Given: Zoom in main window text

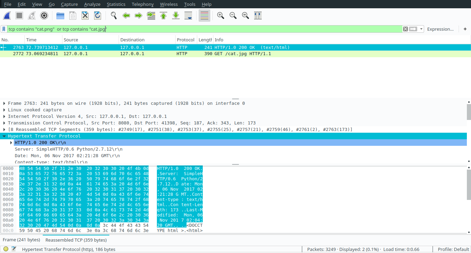Looking at the screenshot, I should pos(221,16).
